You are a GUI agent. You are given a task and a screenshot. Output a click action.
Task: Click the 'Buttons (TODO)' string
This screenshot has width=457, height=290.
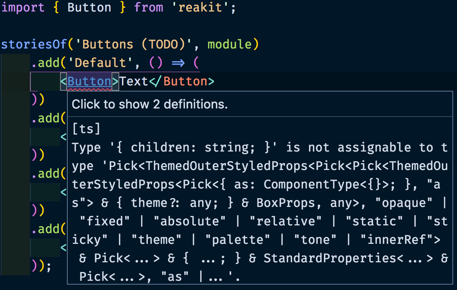point(133,44)
